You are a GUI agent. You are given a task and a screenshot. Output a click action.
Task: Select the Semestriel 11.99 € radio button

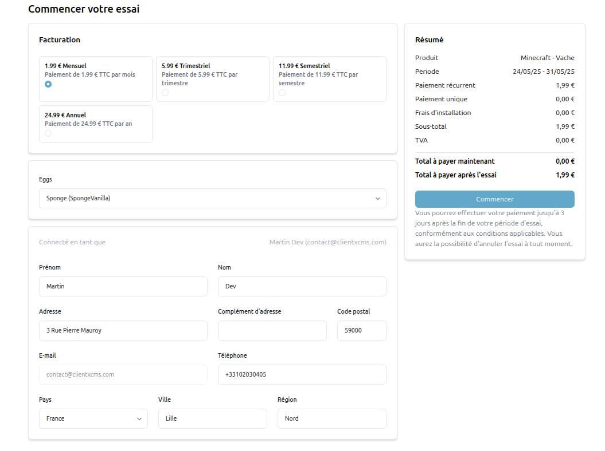click(x=282, y=93)
